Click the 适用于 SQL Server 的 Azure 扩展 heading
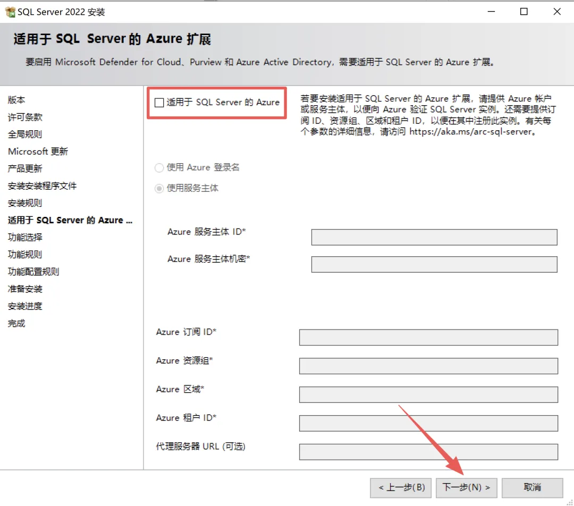The height and width of the screenshot is (506, 574). [x=112, y=39]
